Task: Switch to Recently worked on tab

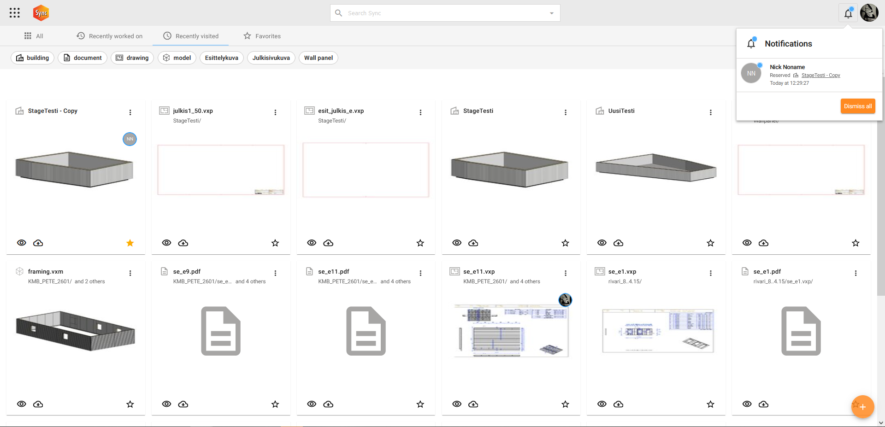Action: coord(110,36)
